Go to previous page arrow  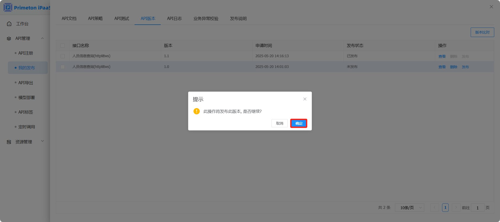[x=434, y=208]
